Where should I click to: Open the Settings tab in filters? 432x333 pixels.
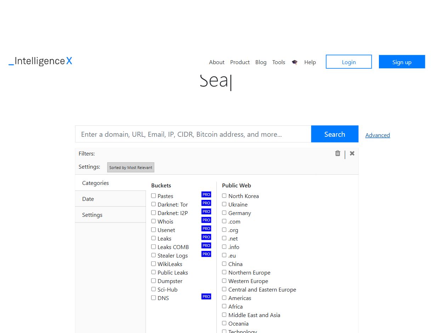click(110, 215)
